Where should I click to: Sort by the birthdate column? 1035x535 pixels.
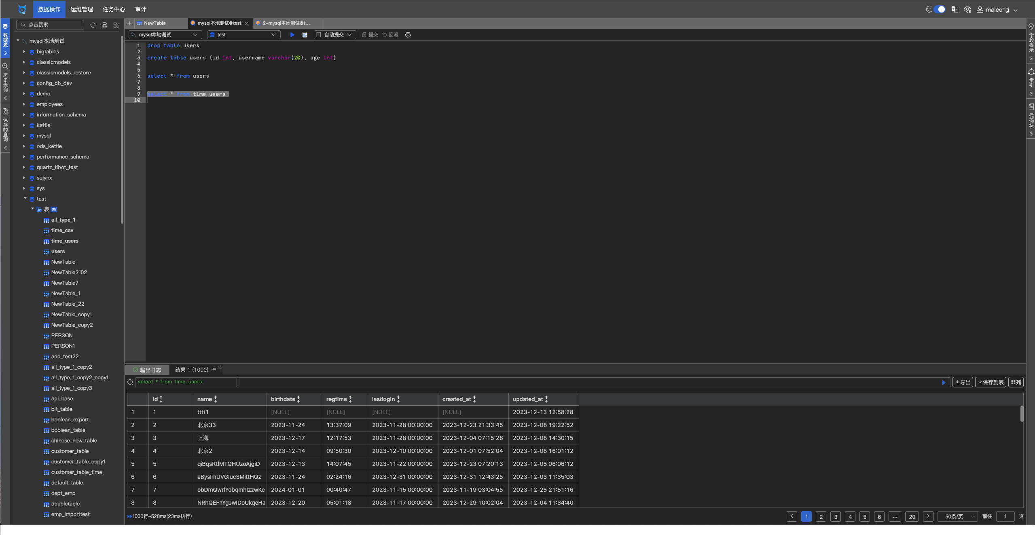click(298, 399)
